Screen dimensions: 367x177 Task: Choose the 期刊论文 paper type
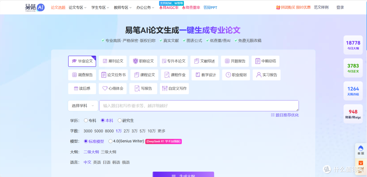point(112,61)
